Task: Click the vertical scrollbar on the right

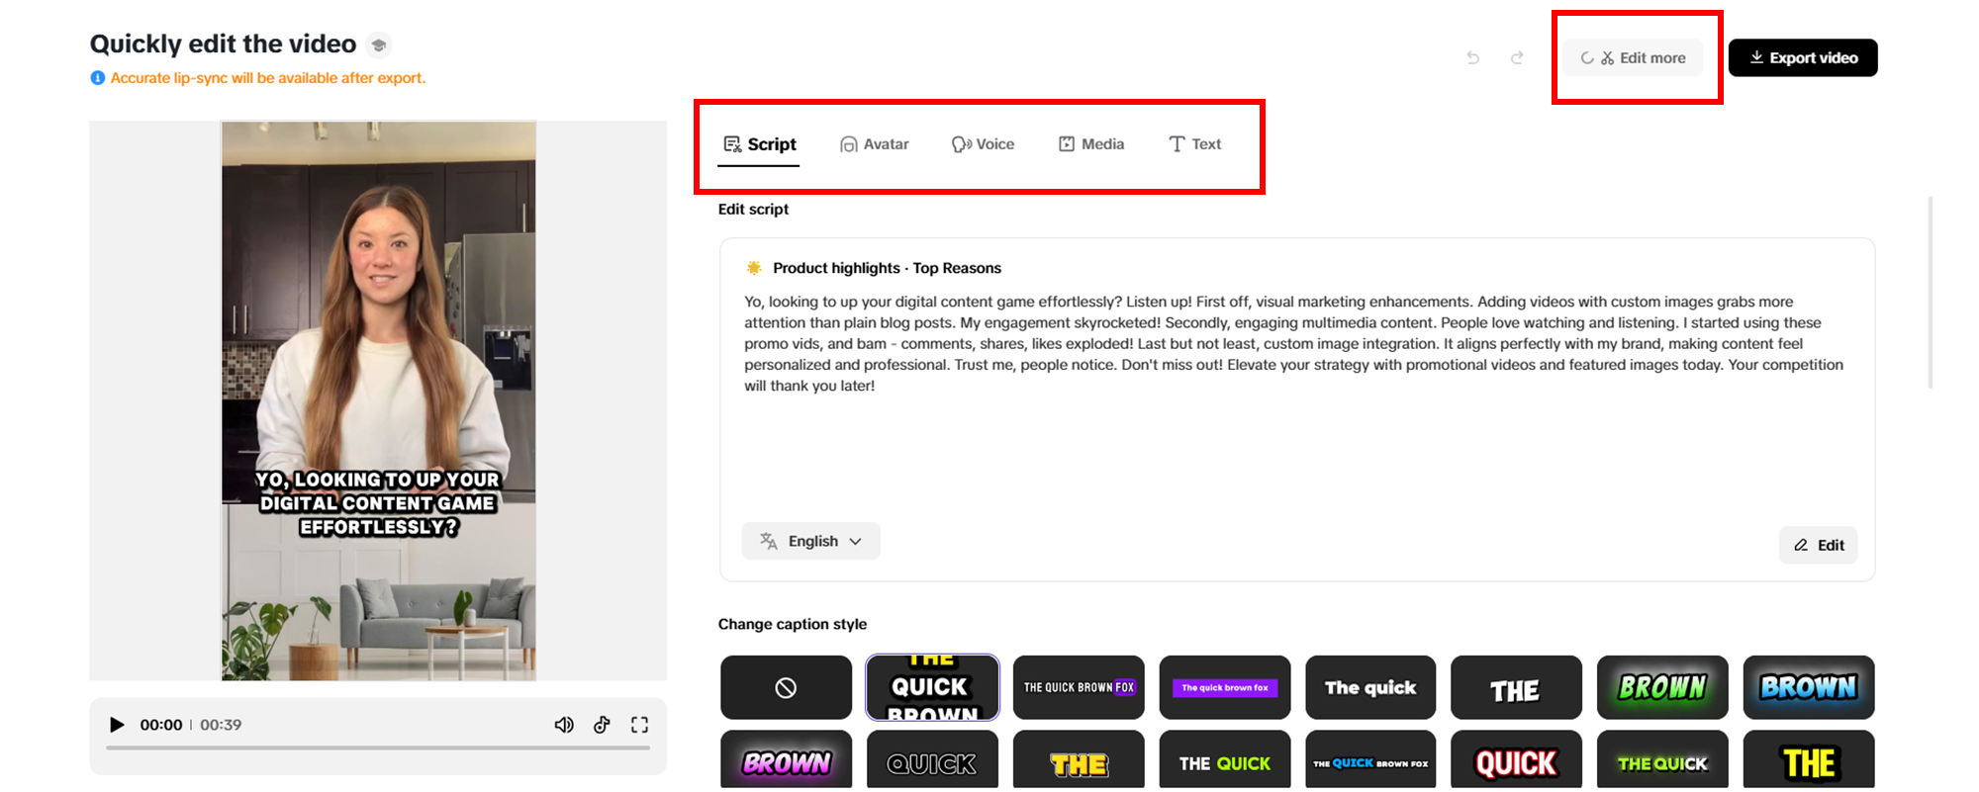Action: [x=1931, y=292]
